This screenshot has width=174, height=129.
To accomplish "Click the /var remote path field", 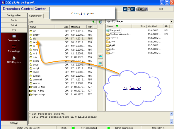I will tap(60, 22).
